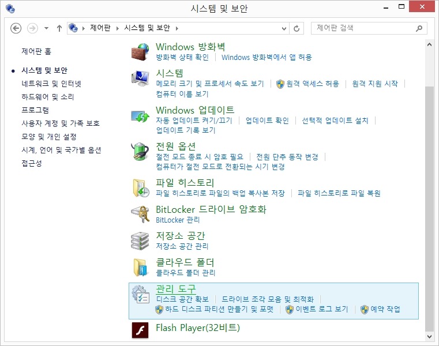
Task: Open Flash Player(32비트) heading link
Action: 198,328
